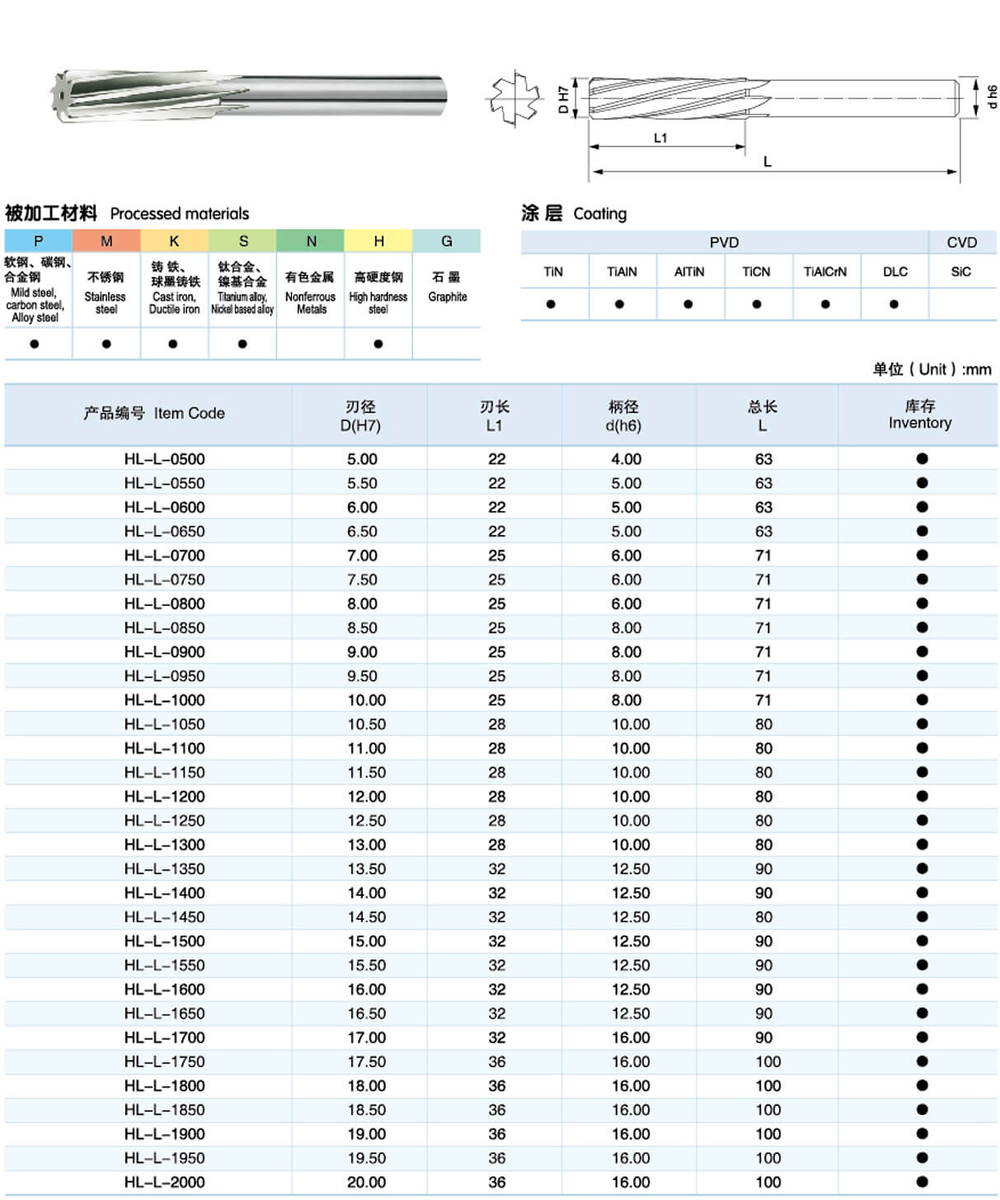Click the Inventory column header

[x=919, y=415]
